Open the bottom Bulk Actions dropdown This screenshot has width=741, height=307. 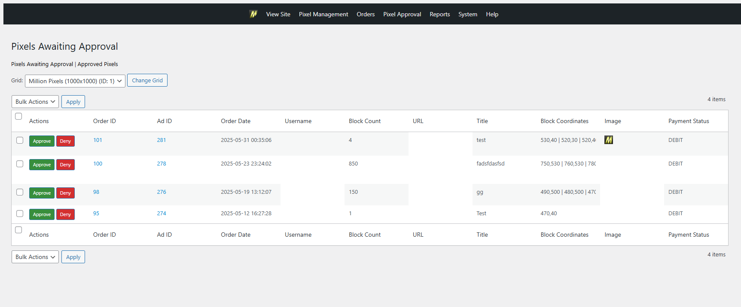tap(35, 257)
